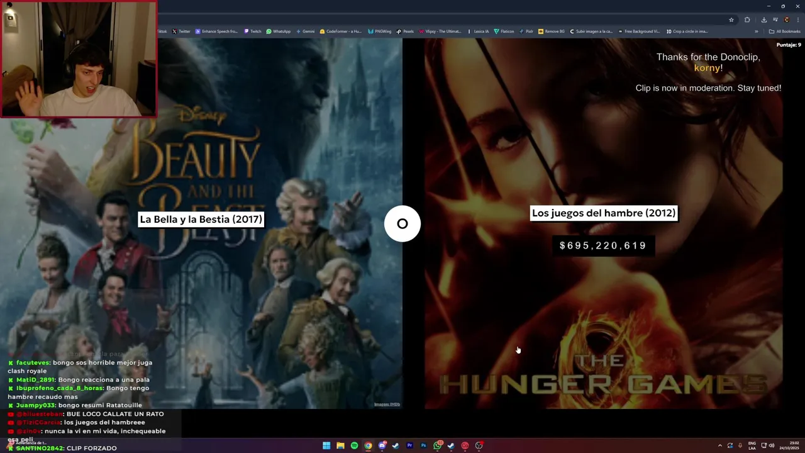Open File Explorer from the taskbar
The image size is (805, 453).
pos(340,445)
